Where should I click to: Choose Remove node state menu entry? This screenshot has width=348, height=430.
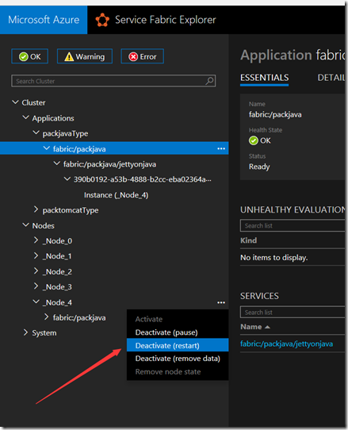[178, 372]
